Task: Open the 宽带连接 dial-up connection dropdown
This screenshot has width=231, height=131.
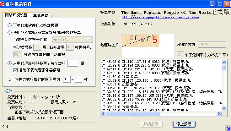Action: (90, 39)
